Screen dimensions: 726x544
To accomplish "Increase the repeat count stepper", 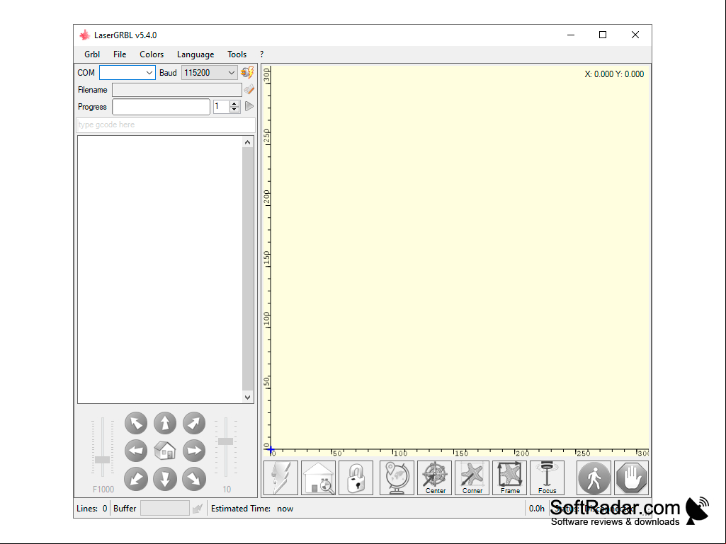I will pyautogui.click(x=234, y=103).
